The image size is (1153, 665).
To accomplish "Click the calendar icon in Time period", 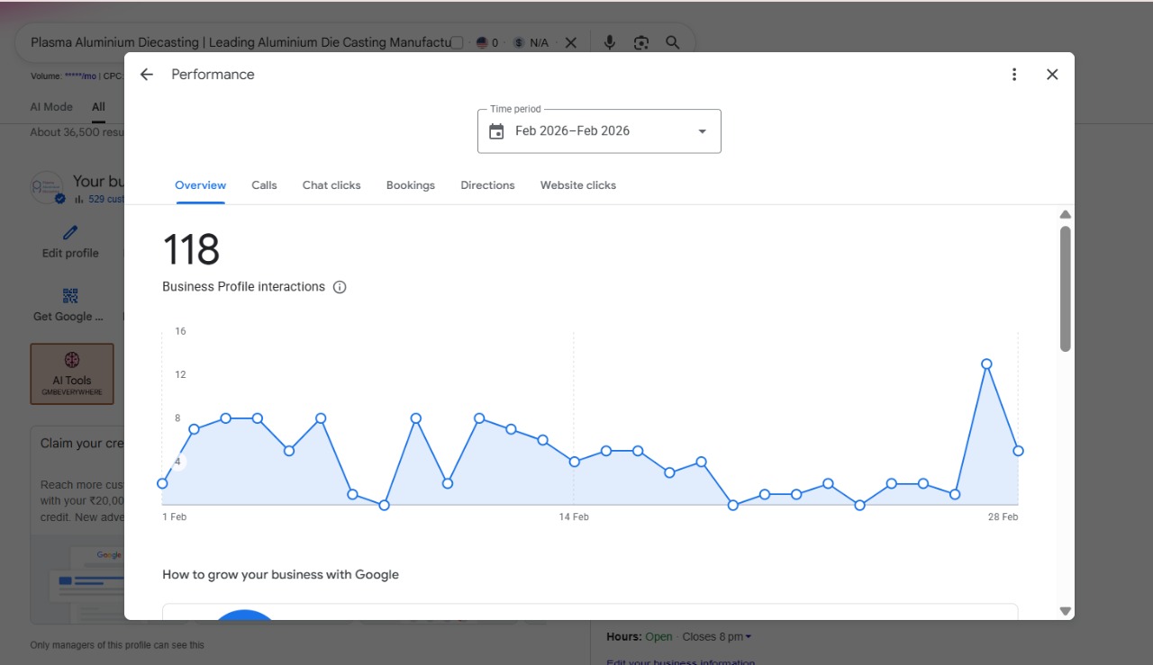I will point(496,131).
